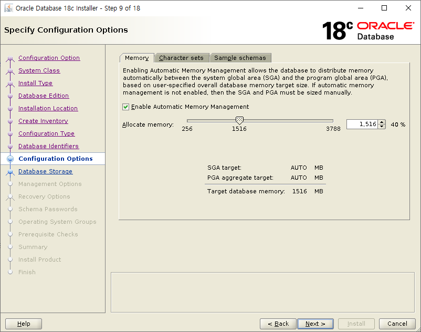Increase memory with the spinner up arrow
This screenshot has height=332, width=421.
pyautogui.click(x=382, y=122)
